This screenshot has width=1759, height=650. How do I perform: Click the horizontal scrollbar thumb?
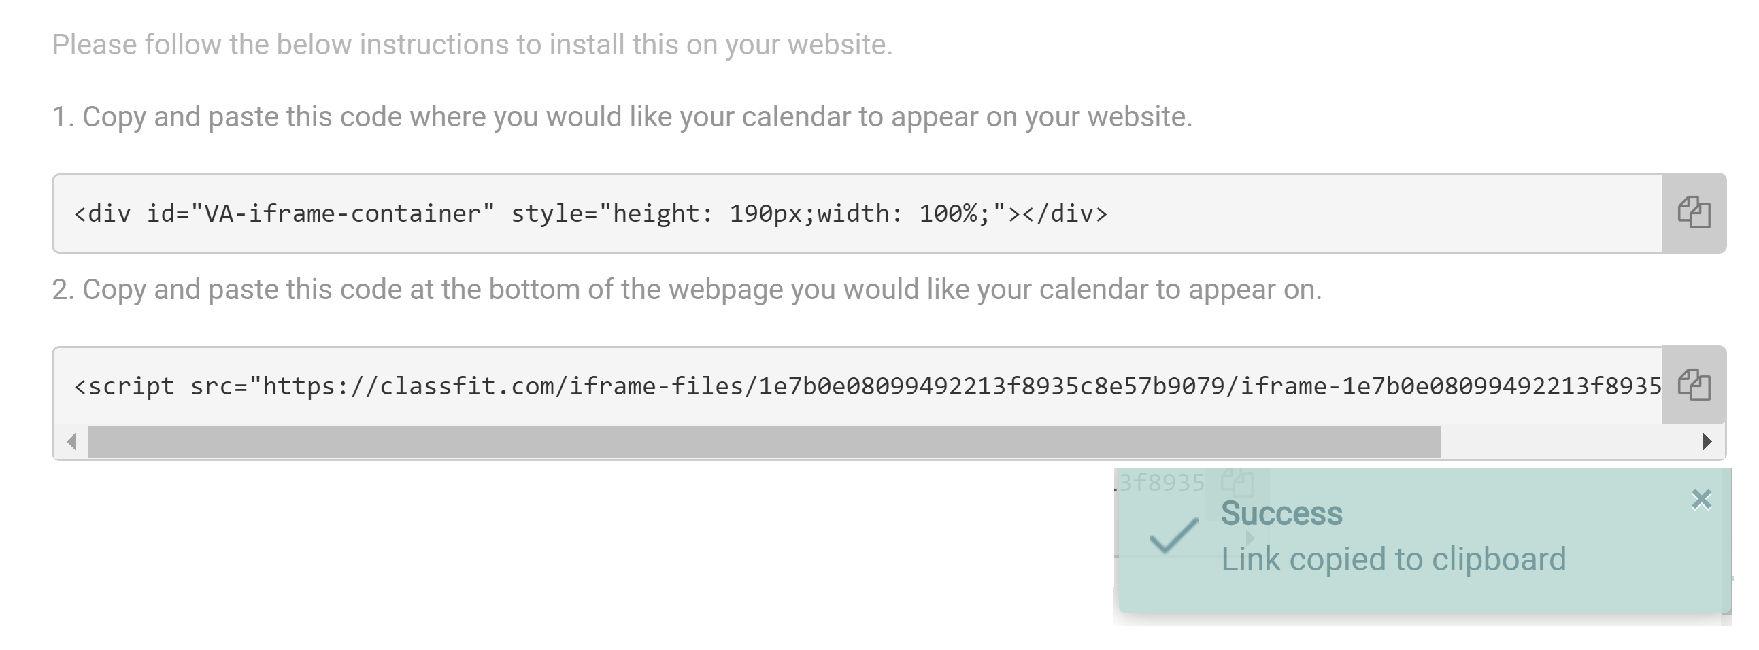coord(765,442)
